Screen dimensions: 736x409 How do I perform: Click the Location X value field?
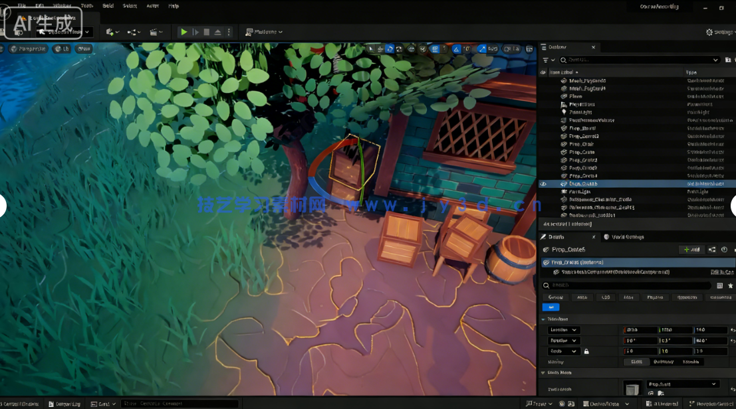pos(642,330)
